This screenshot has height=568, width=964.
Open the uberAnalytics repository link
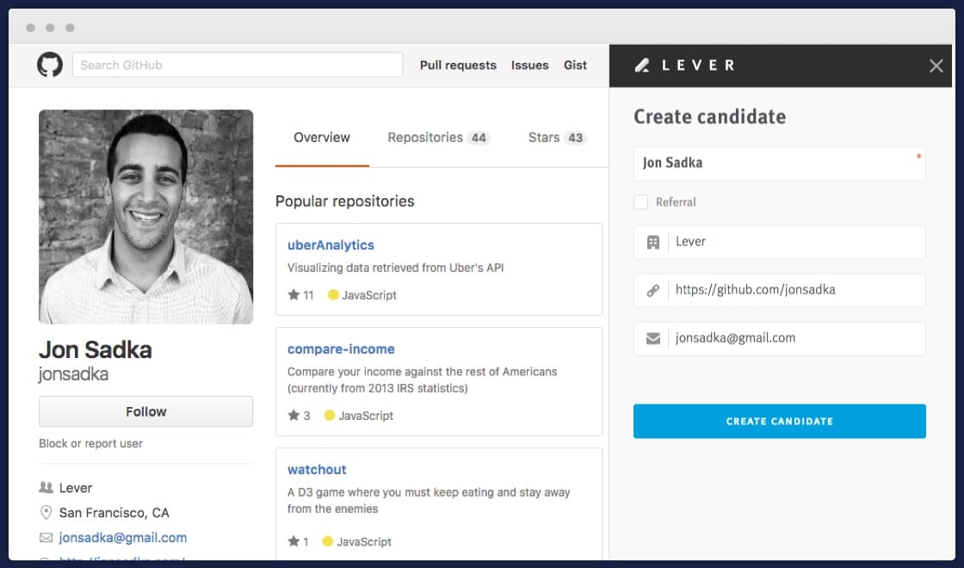(331, 244)
